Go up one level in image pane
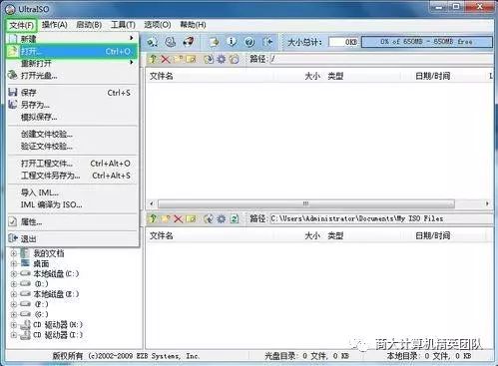 pos(153,59)
